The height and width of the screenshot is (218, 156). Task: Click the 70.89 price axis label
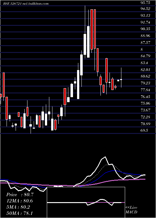(145, 124)
